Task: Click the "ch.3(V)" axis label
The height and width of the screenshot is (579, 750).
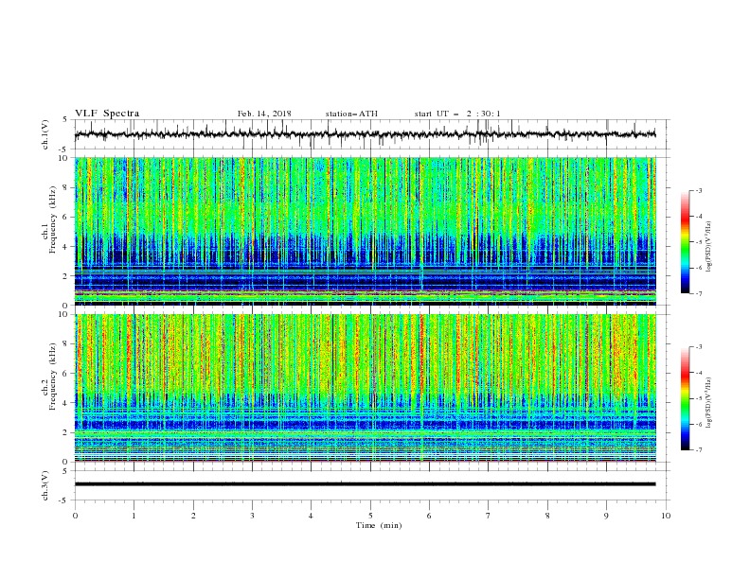Action: [x=45, y=485]
